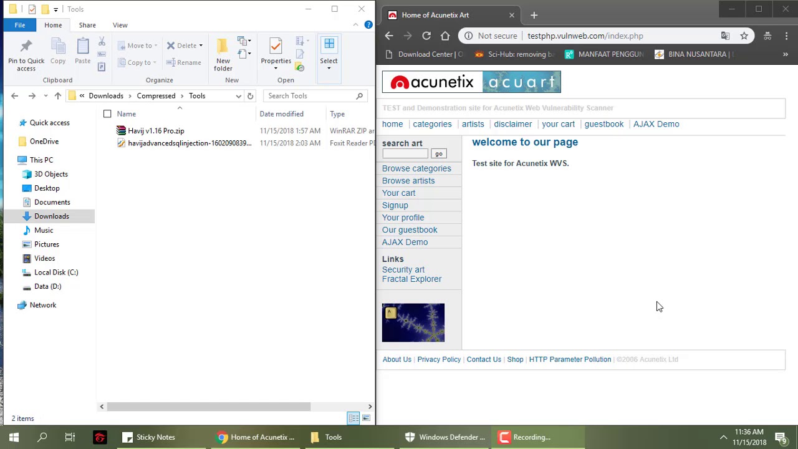Open the File menu in Explorer
The height and width of the screenshot is (449, 798).
(x=20, y=25)
